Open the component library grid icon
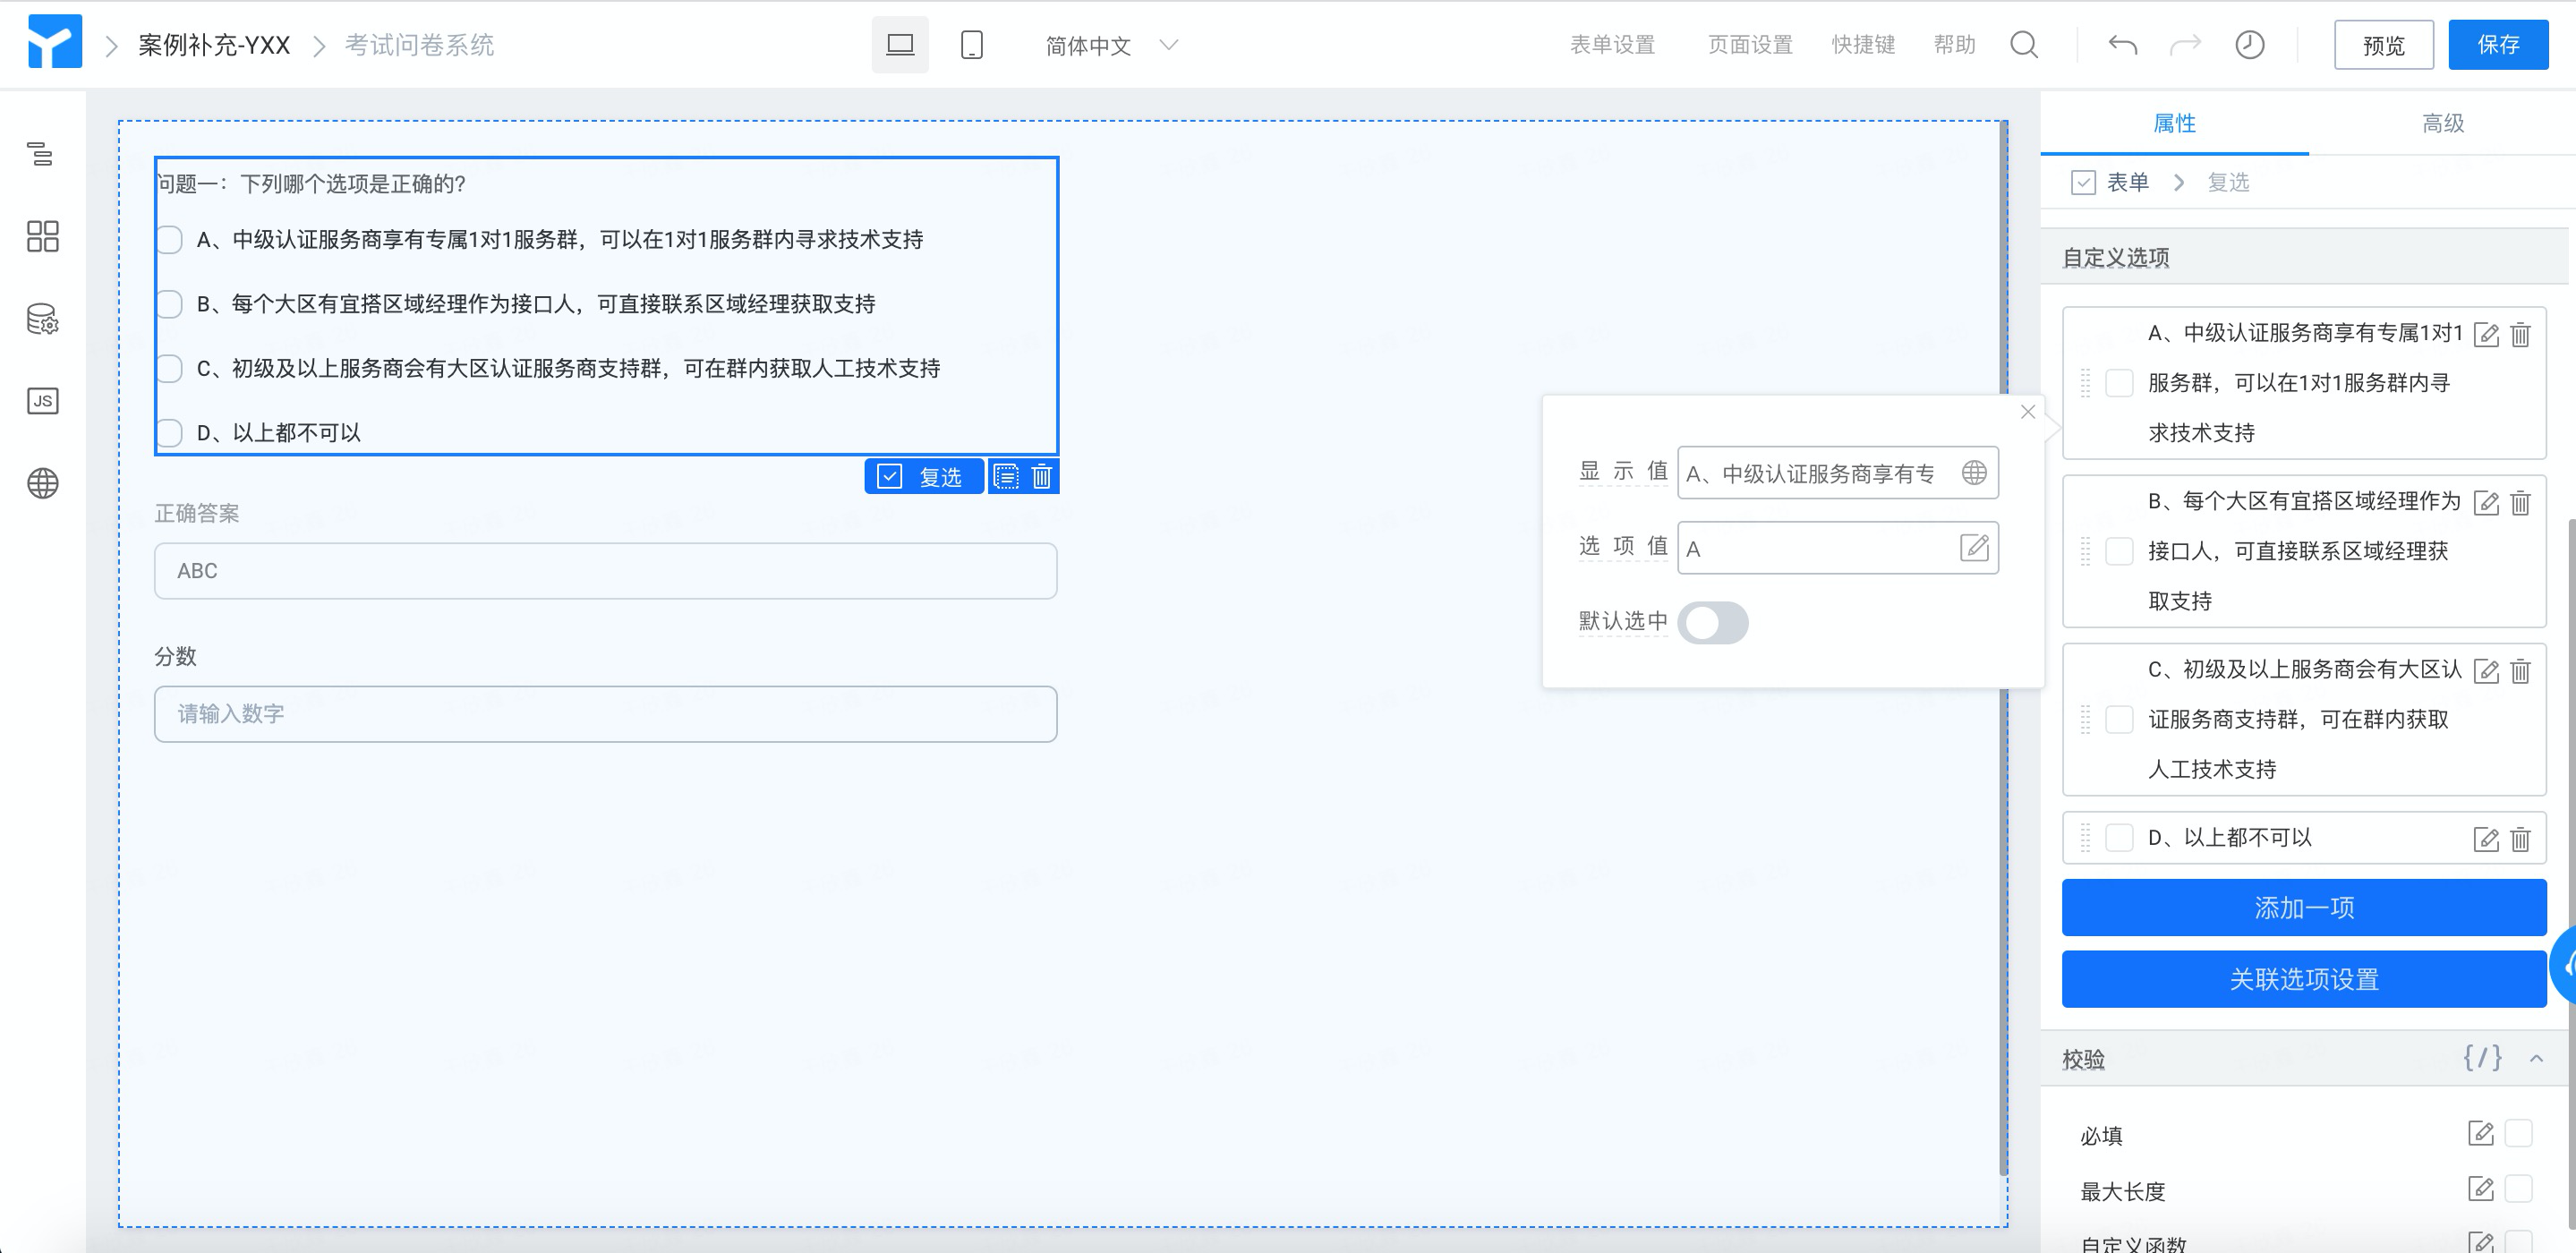Image resolution: width=2576 pixels, height=1253 pixels. 42,236
